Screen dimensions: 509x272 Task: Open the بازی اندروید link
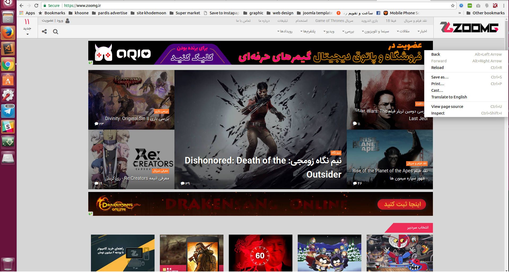coord(369,21)
